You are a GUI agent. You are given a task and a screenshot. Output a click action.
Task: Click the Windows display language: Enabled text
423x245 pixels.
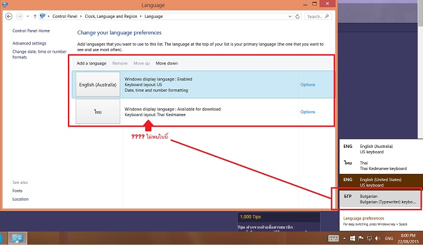tap(159, 79)
